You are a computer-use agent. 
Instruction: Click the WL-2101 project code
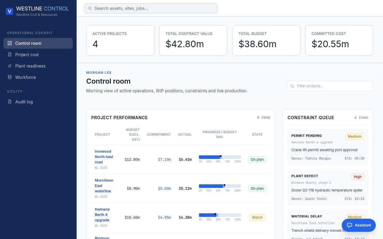coord(101,168)
